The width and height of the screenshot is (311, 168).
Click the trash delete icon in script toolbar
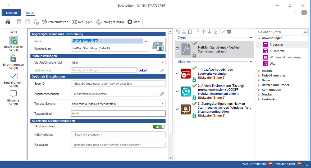point(229,32)
